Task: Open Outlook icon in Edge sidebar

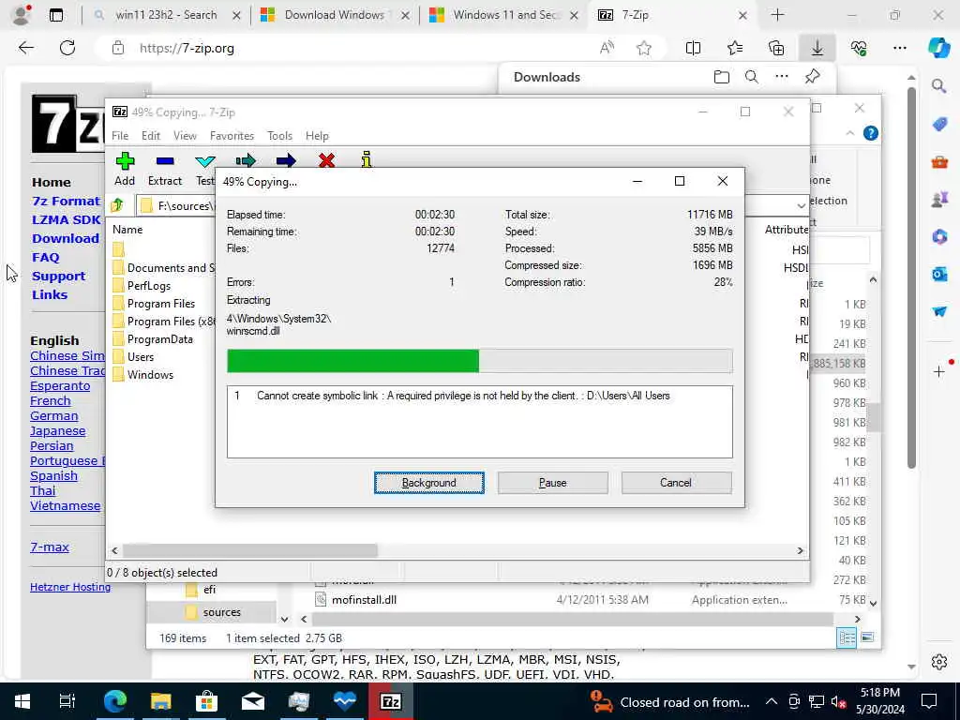Action: [939, 274]
